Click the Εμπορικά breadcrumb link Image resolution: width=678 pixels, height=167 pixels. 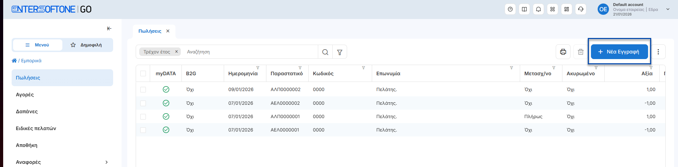[x=31, y=61]
